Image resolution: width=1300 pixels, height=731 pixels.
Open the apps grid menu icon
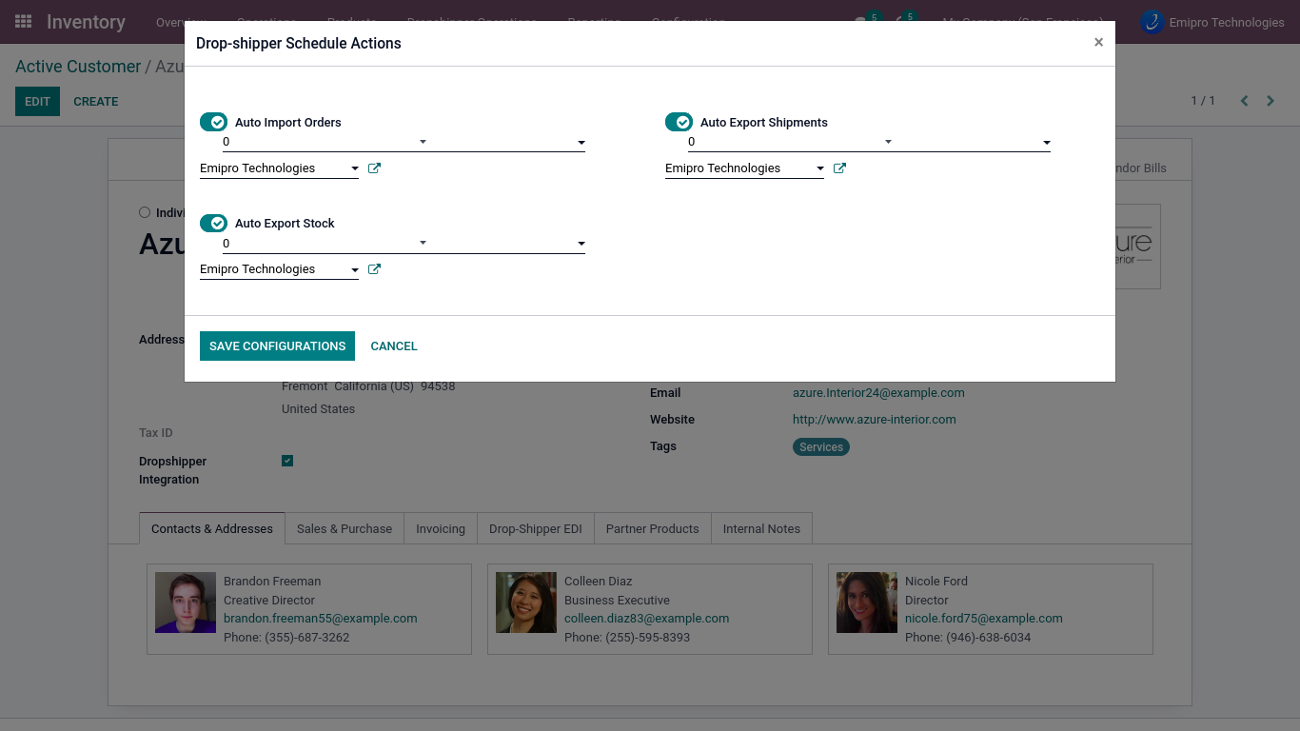coord(24,21)
